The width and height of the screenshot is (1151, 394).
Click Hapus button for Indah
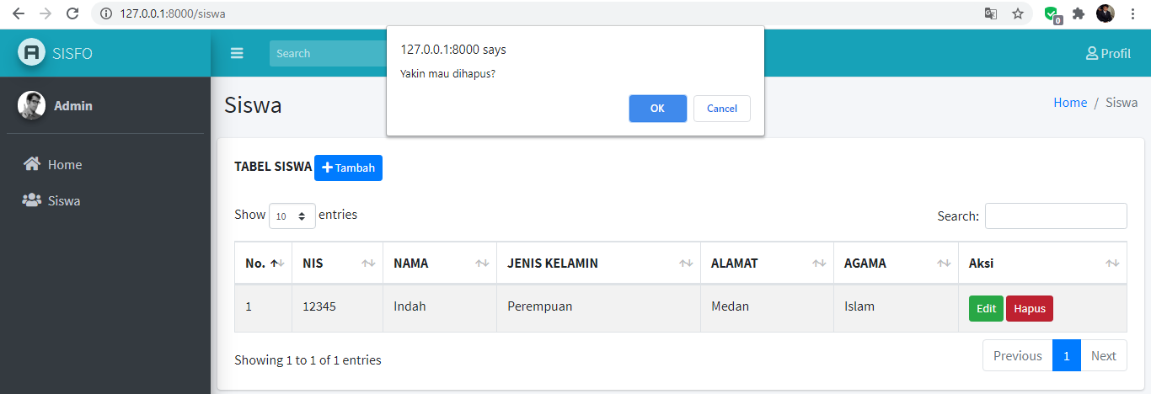pos(1030,308)
